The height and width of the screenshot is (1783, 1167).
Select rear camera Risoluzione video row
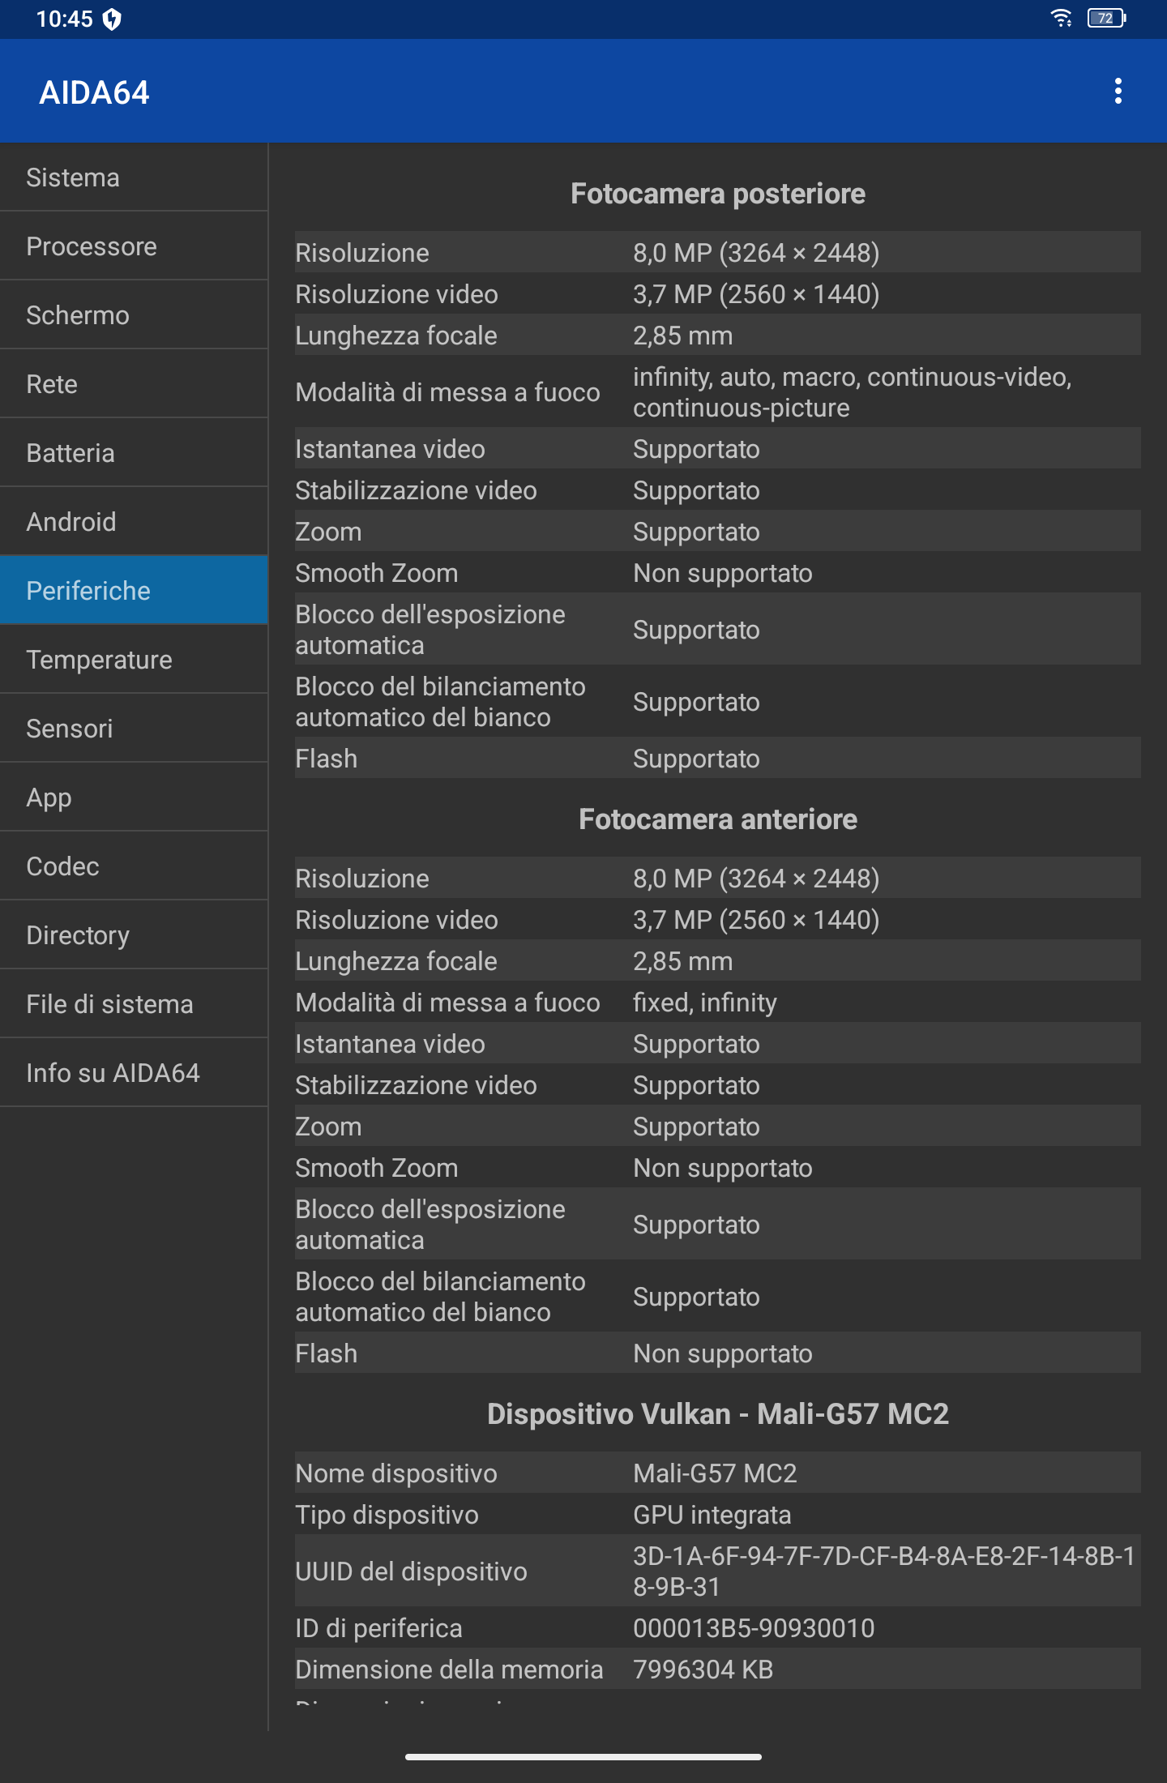[x=718, y=293]
